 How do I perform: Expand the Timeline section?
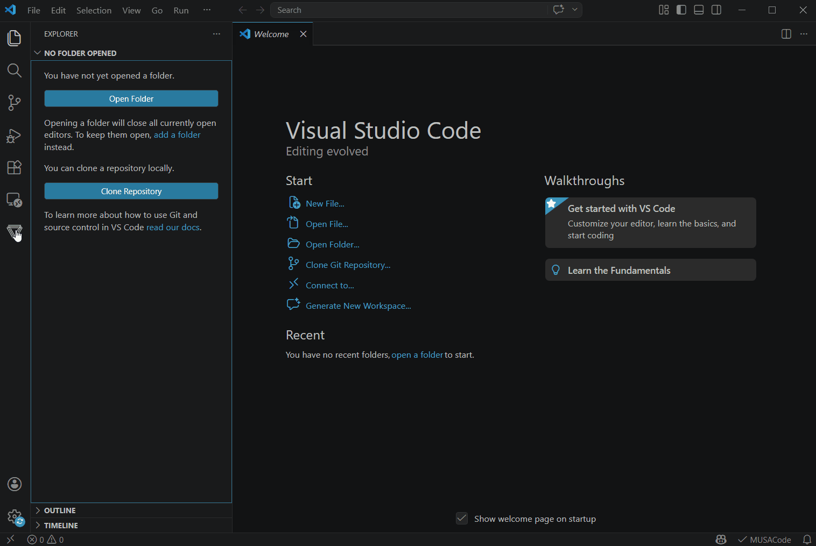click(131, 526)
